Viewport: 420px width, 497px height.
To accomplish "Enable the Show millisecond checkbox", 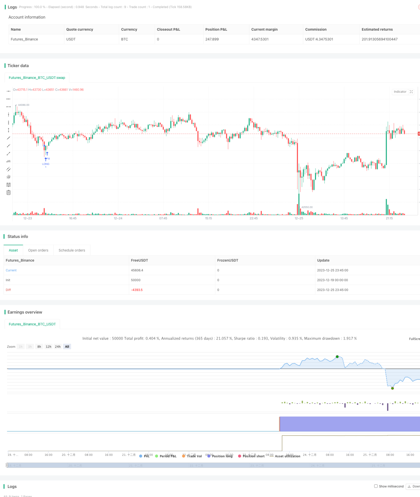I will 376,486.
